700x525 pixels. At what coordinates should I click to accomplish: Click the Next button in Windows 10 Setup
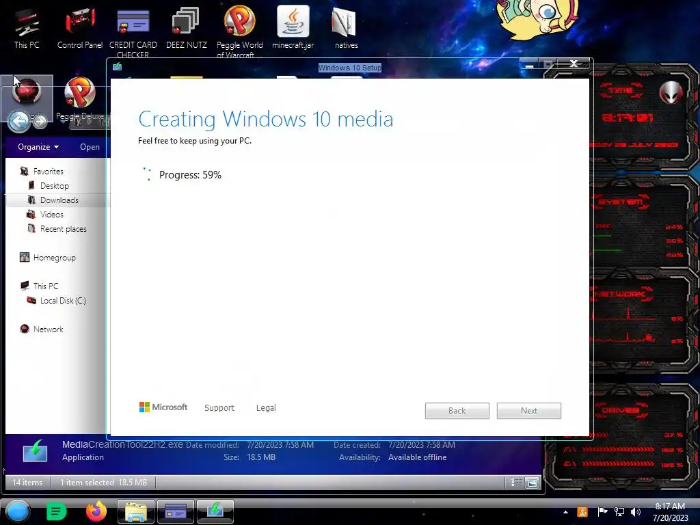coord(529,411)
